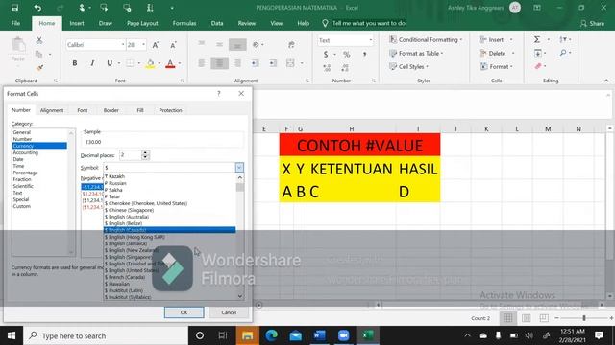Open the Page Layout ribbon tab
Viewport: 615px width, 345px height.
pos(142,23)
